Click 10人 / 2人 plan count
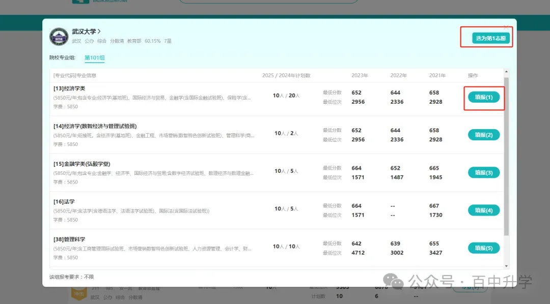This screenshot has width=550, height=304. tap(286, 133)
